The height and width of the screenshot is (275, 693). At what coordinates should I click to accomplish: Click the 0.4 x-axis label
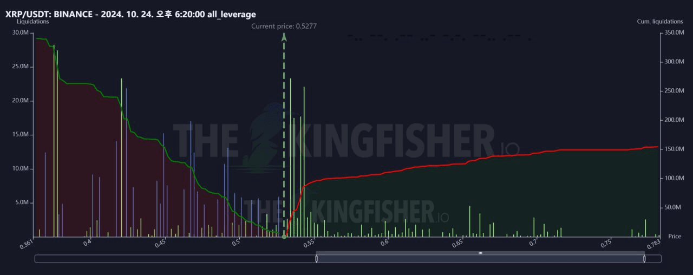pyautogui.click(x=86, y=243)
